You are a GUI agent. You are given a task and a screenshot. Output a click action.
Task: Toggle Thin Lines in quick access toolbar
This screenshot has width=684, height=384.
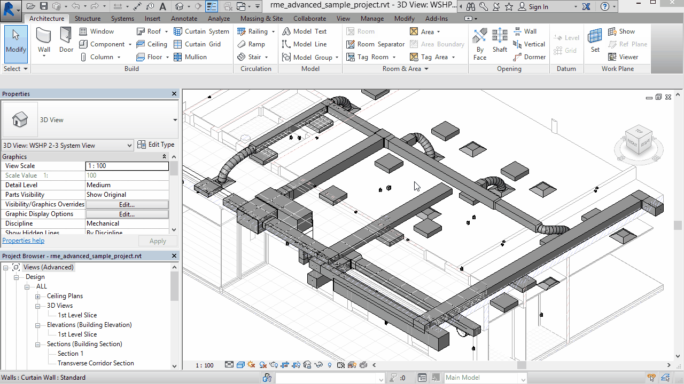pyautogui.click(x=212, y=6)
